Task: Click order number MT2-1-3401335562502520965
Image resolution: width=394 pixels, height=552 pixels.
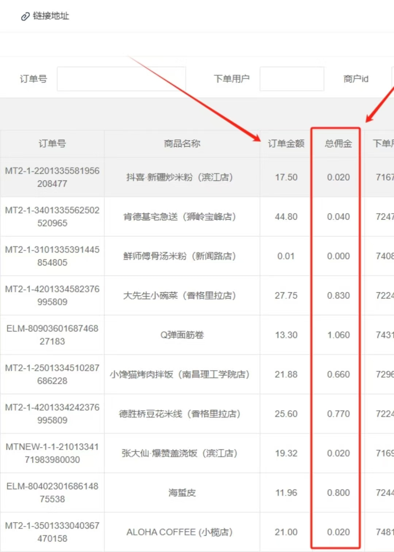Action: click(52, 217)
